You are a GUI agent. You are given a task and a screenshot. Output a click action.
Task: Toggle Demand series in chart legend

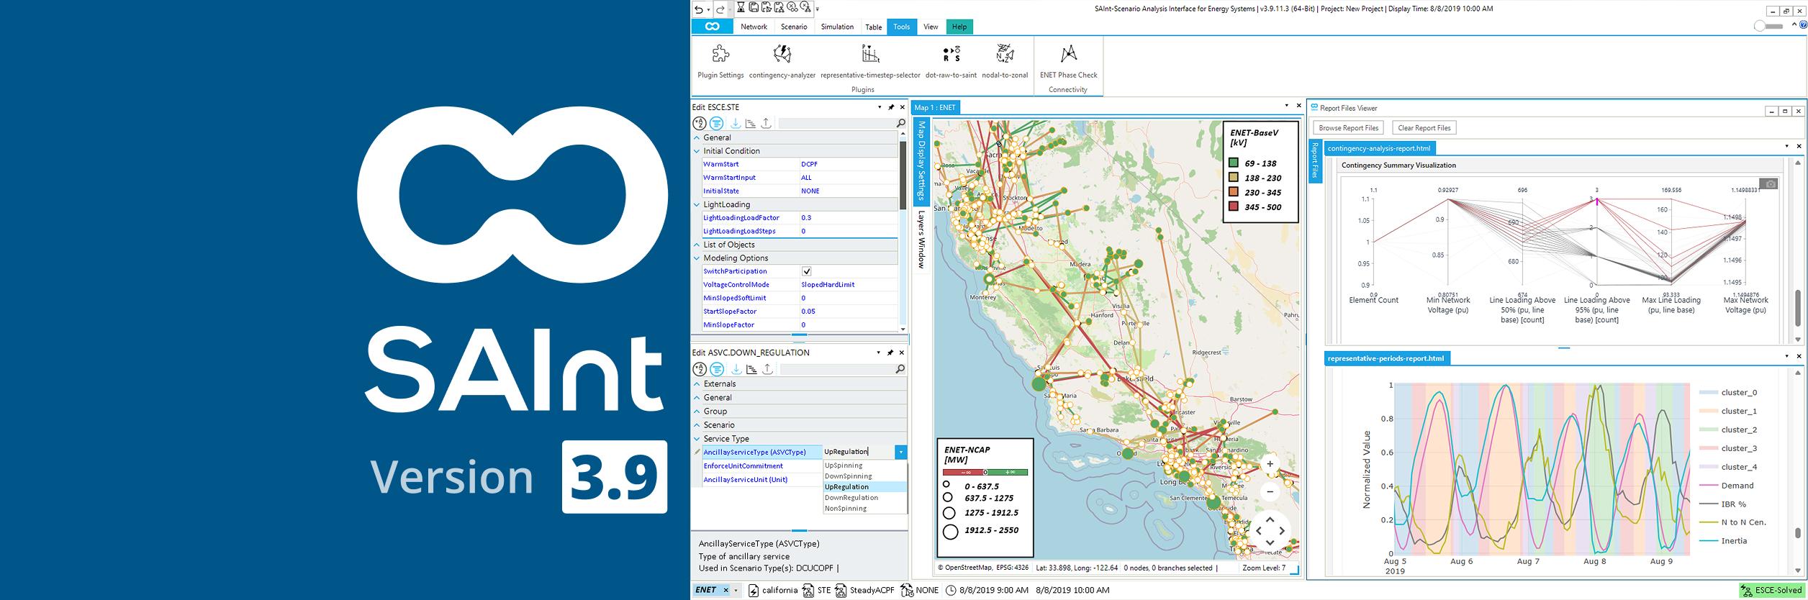pyautogui.click(x=1727, y=486)
